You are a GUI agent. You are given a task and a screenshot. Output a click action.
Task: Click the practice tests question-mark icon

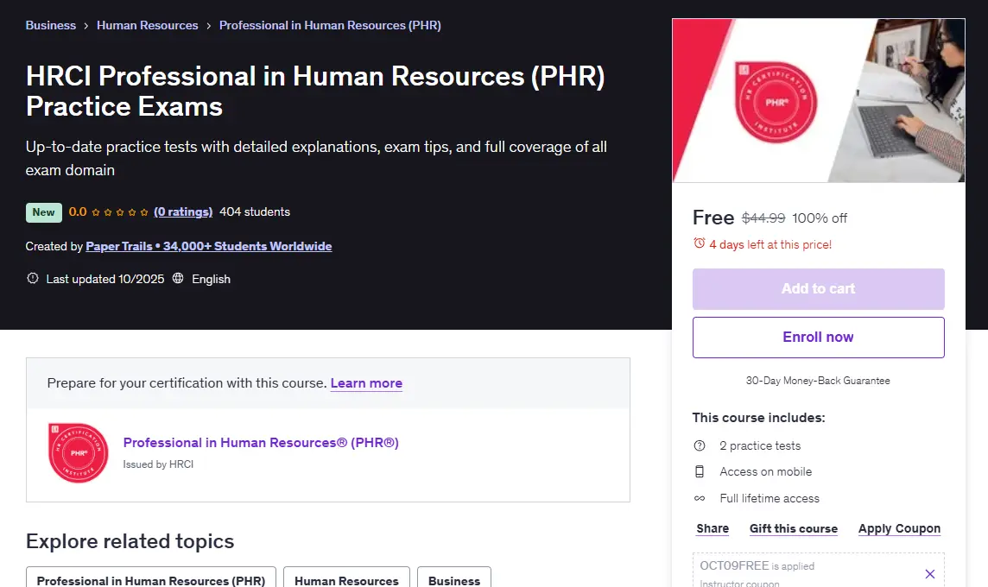(x=700, y=445)
